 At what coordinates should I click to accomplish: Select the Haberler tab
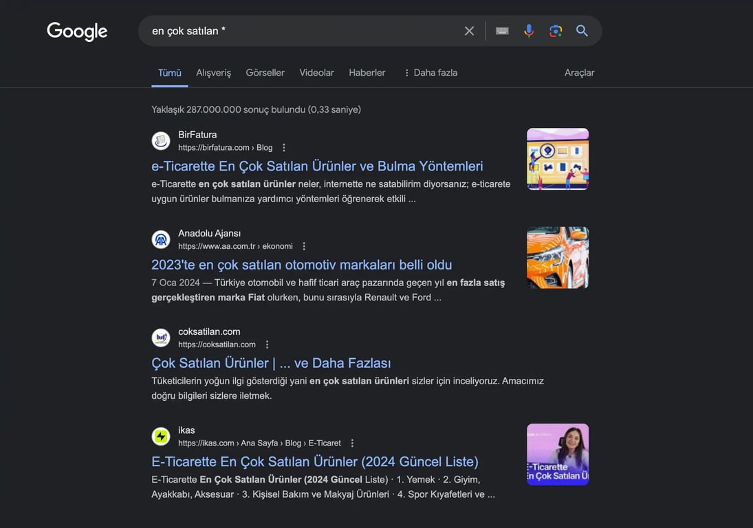coord(367,72)
